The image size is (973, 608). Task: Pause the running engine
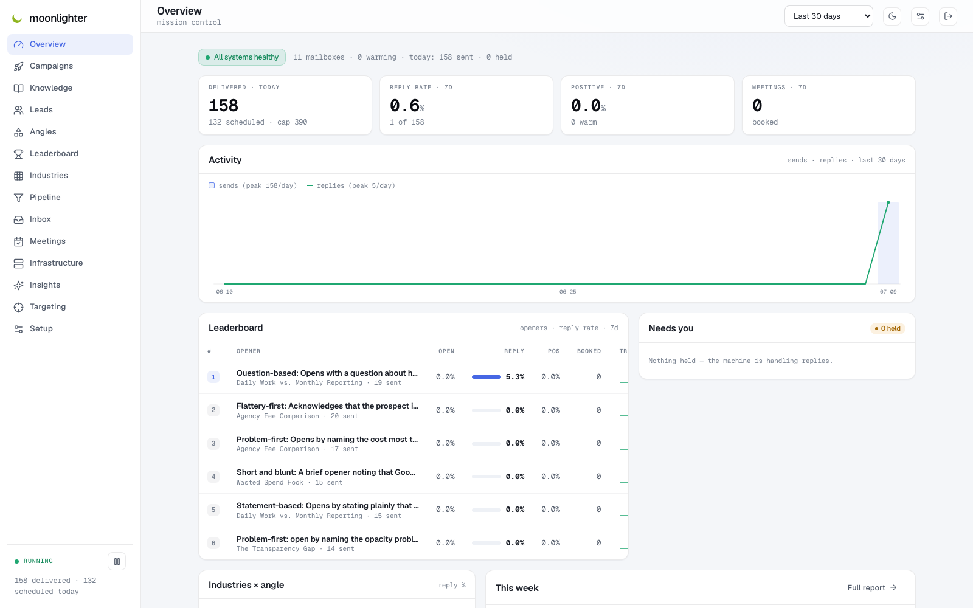[x=117, y=561]
